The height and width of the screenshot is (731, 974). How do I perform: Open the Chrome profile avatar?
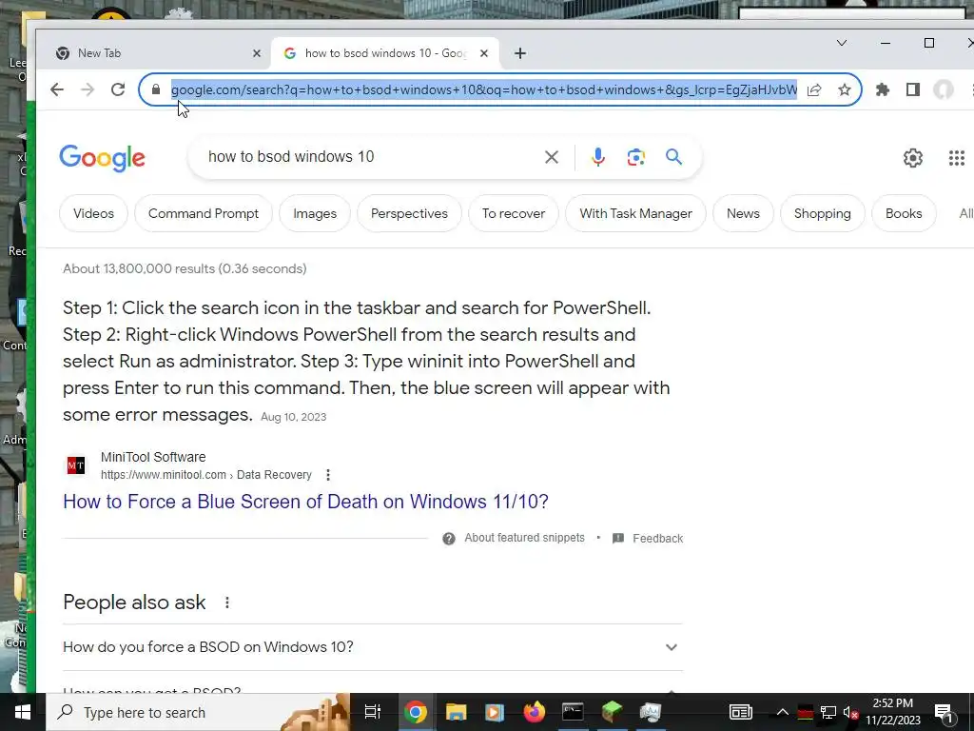tap(943, 89)
